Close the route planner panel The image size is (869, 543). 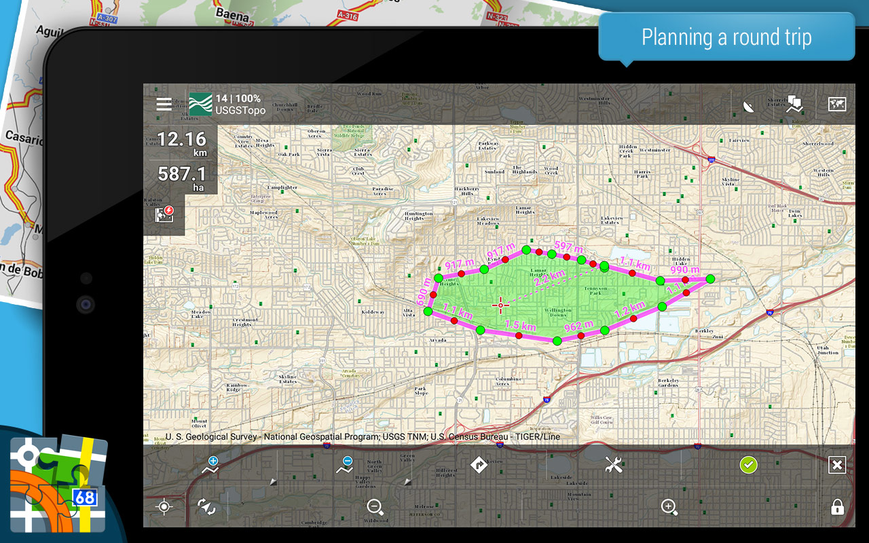[837, 465]
